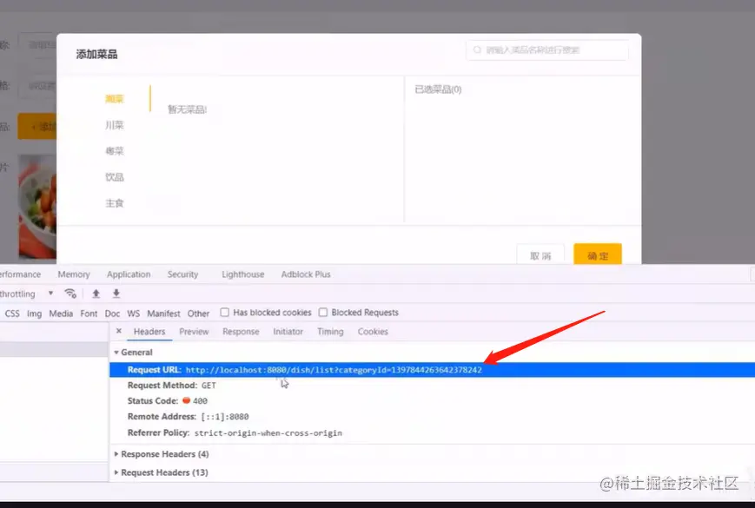Click the search magnifier icon in dialog
The image size is (755, 508).
477,49
